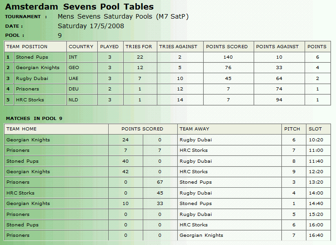
Task: Click the Tries For column header
Action: (139, 46)
